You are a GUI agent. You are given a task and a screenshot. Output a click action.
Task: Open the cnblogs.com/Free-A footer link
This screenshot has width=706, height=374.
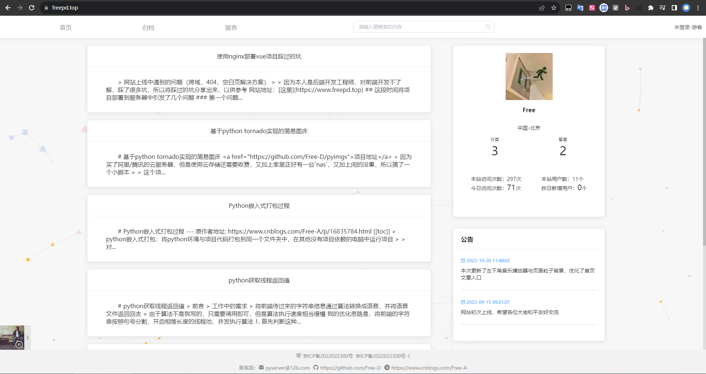429,368
